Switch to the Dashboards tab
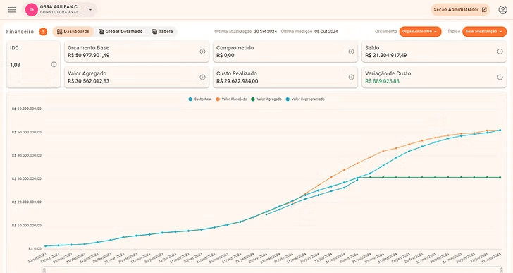513x273 pixels. [73, 32]
